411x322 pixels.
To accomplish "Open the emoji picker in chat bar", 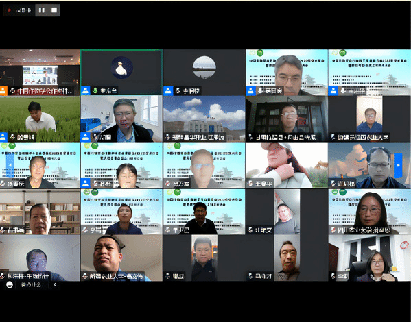I will [10, 285].
